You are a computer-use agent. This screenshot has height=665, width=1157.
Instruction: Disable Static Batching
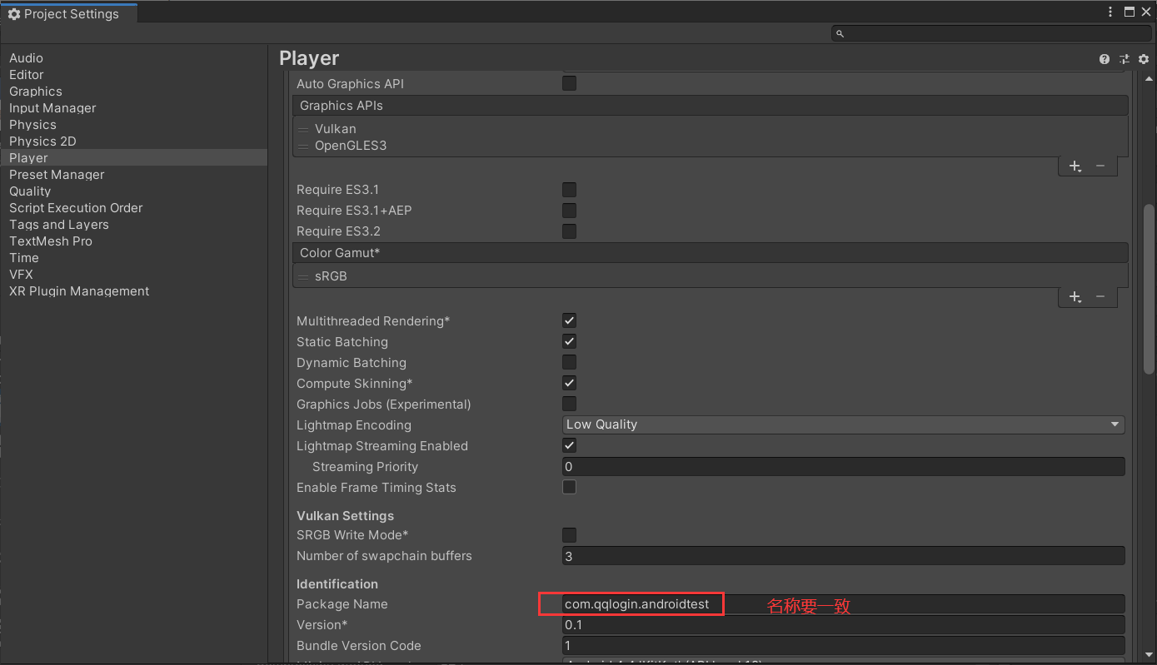point(569,341)
